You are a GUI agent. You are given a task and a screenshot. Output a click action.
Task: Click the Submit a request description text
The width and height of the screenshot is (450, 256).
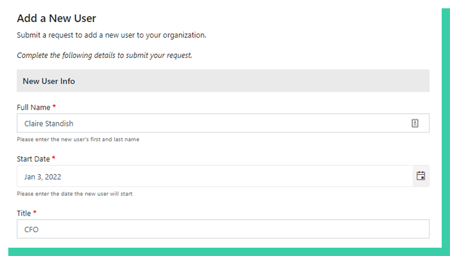point(112,35)
